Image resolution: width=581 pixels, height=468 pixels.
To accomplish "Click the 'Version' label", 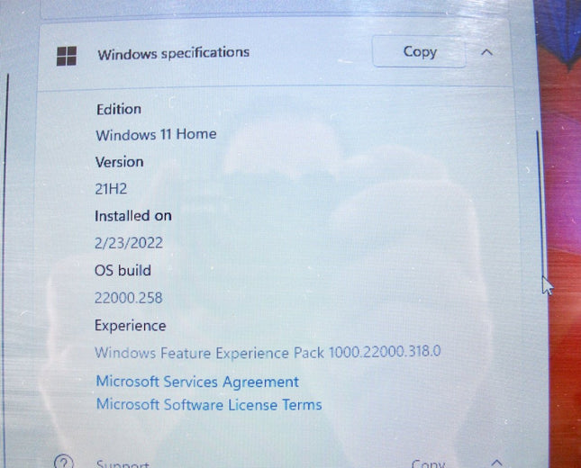I will point(119,162).
